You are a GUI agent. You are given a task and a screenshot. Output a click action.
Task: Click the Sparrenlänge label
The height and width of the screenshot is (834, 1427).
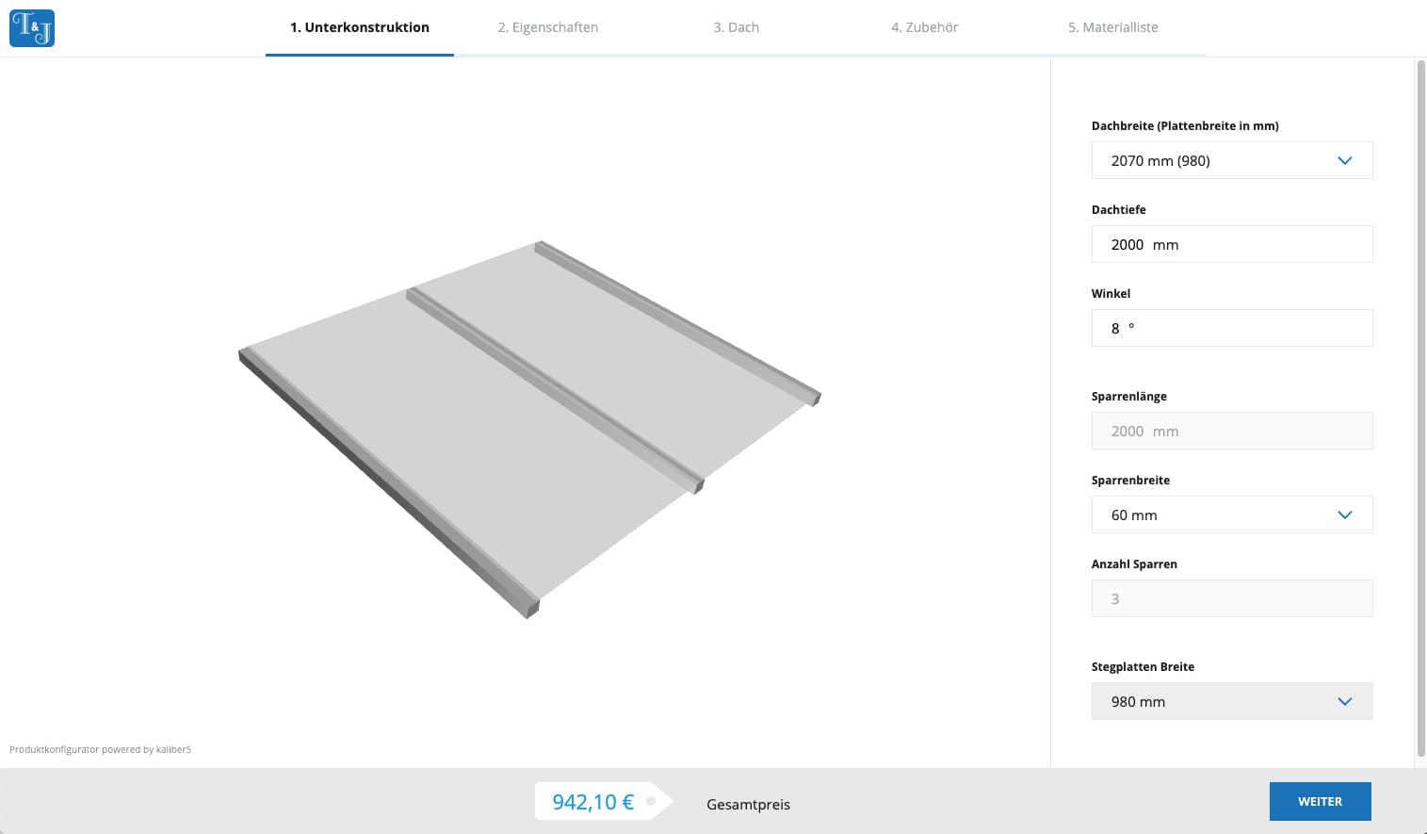click(1129, 396)
